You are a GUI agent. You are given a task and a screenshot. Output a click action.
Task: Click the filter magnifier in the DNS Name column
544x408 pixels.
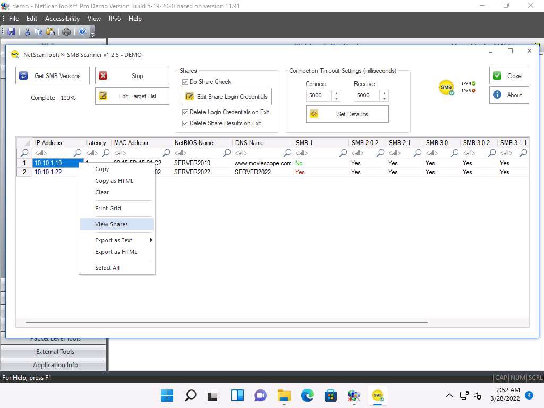288,153
